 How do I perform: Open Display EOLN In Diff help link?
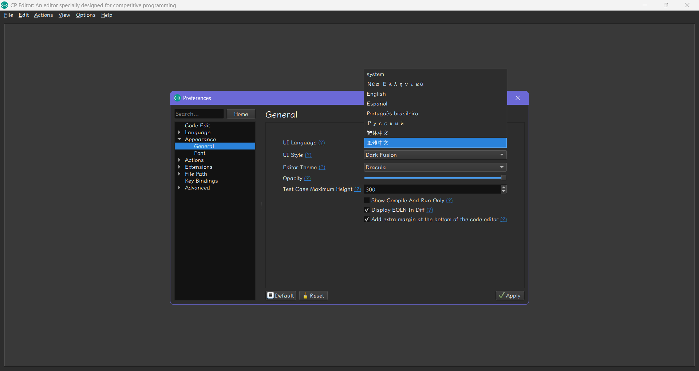pos(430,210)
